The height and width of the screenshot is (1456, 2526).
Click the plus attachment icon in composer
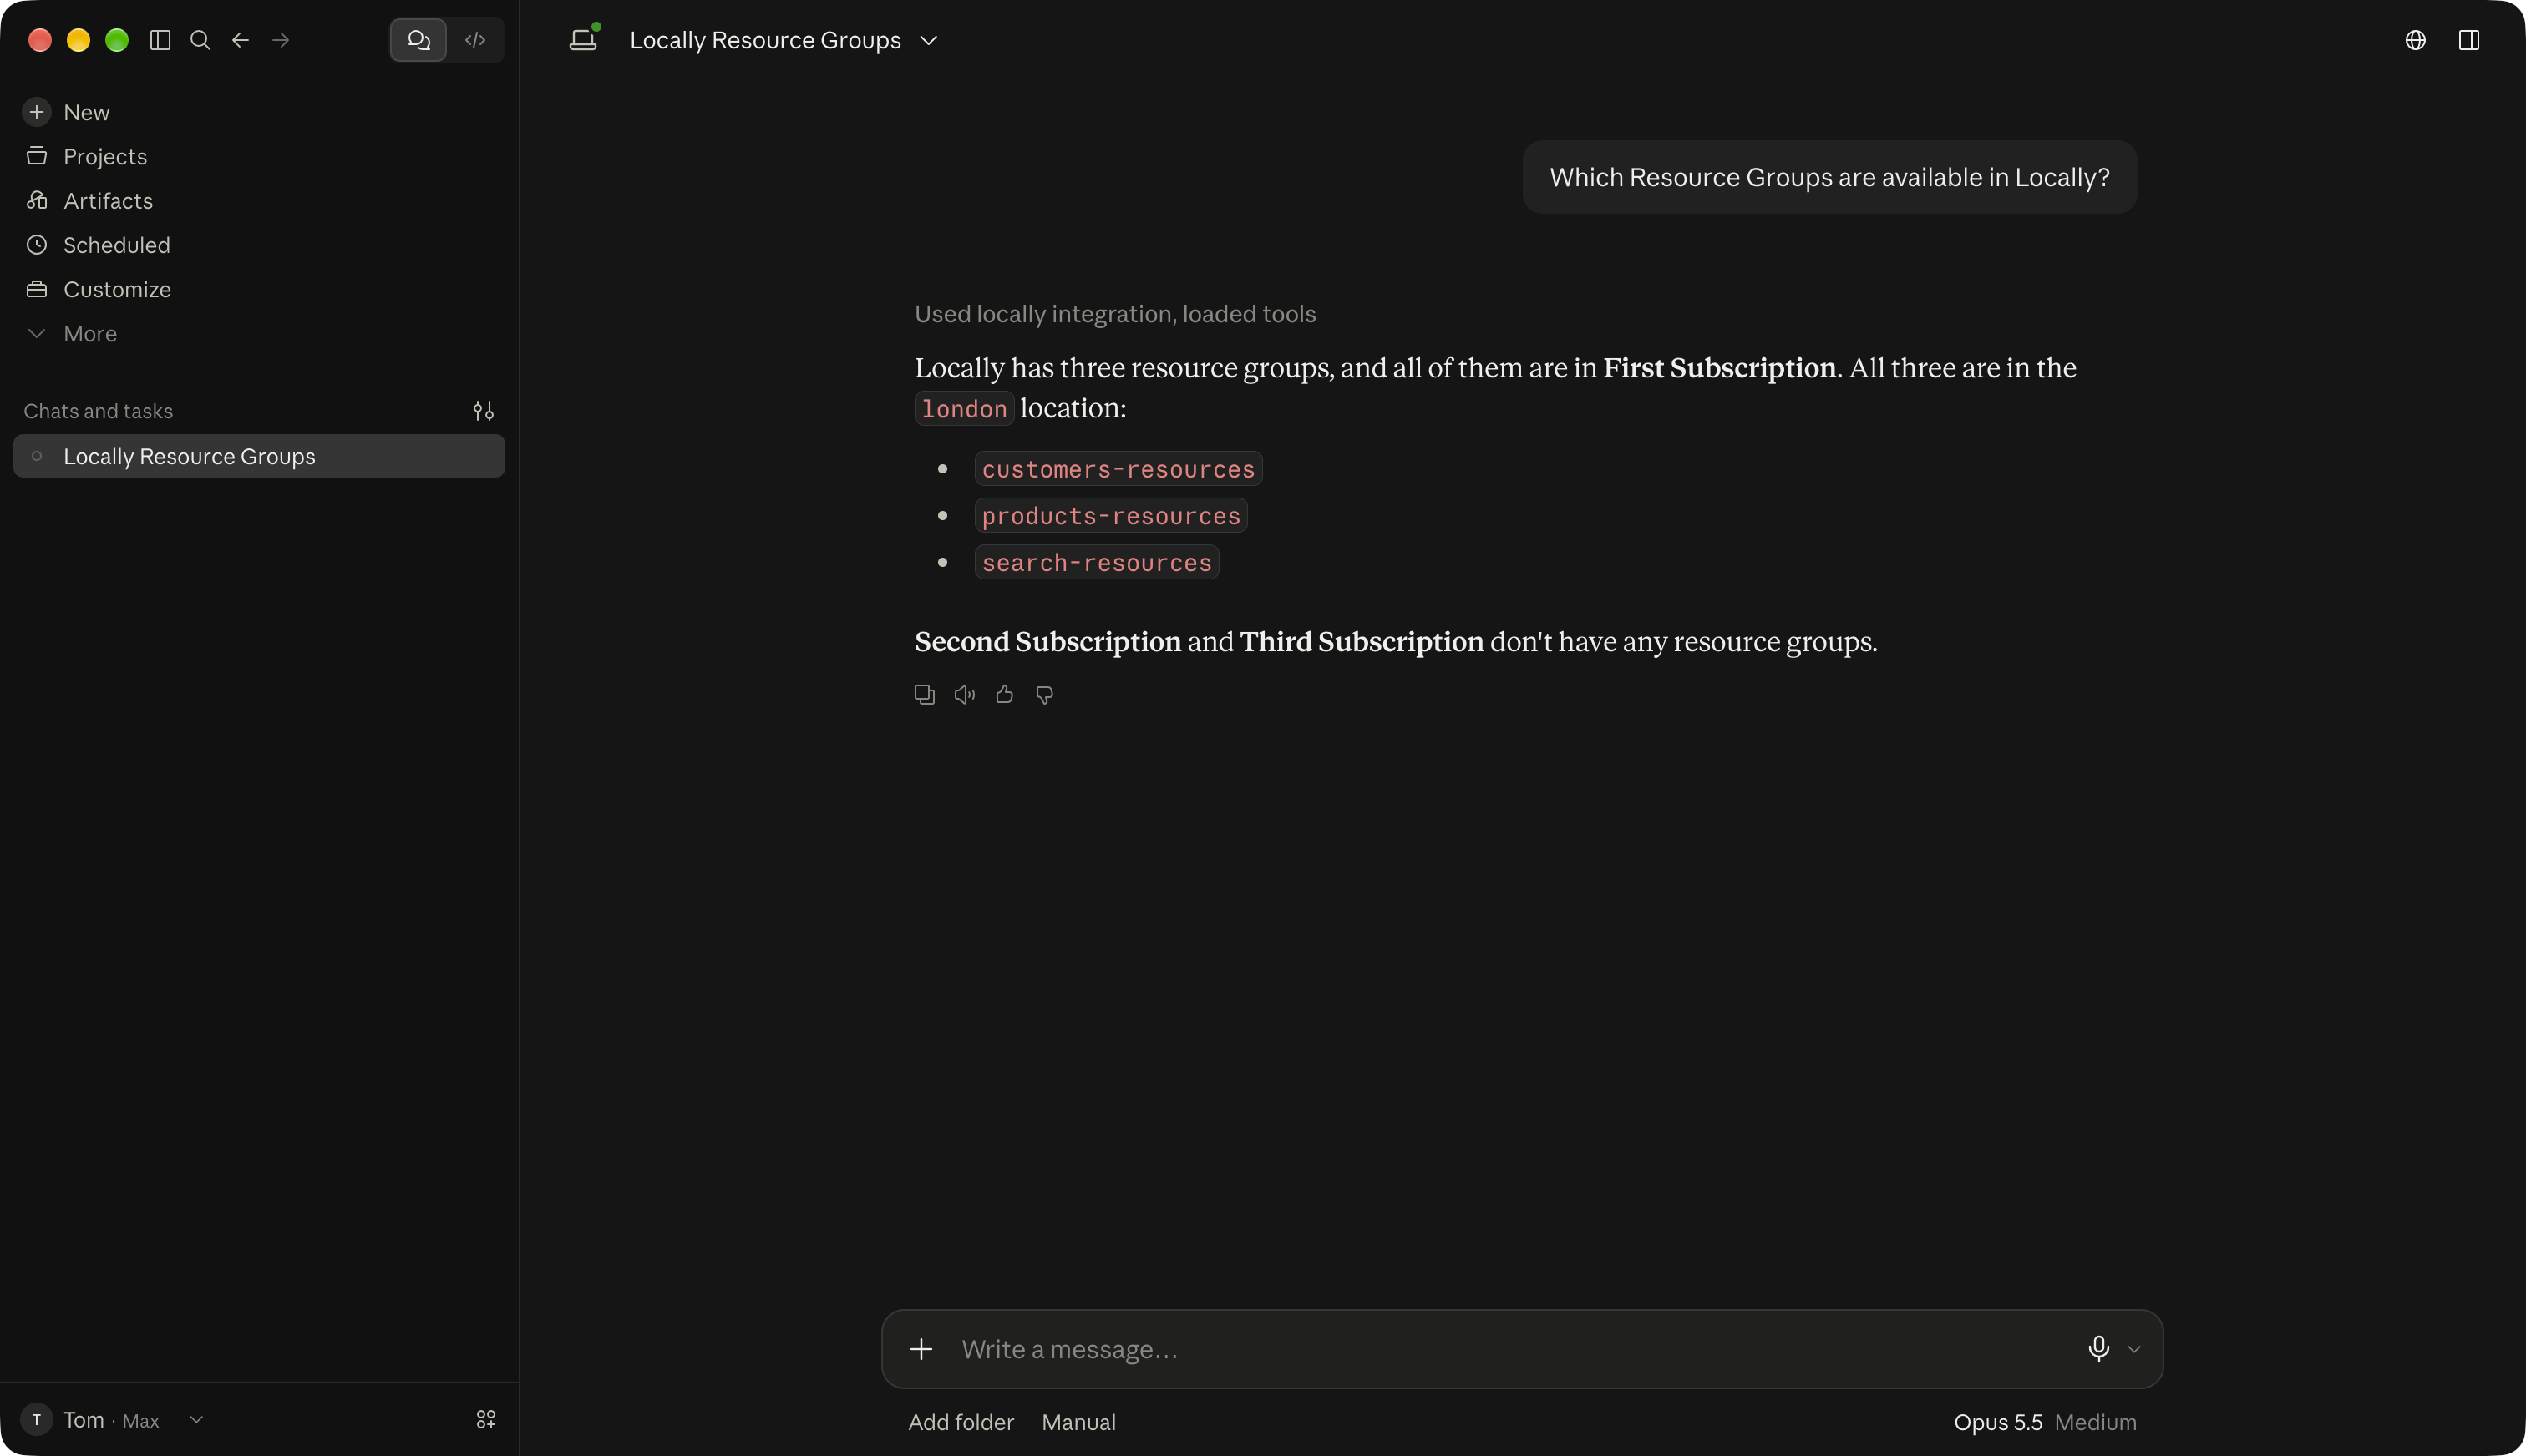tap(921, 1349)
